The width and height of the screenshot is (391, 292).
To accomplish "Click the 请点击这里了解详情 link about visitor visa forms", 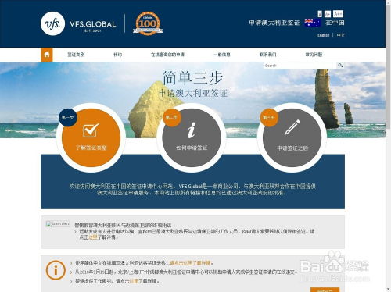I will coord(191,263).
